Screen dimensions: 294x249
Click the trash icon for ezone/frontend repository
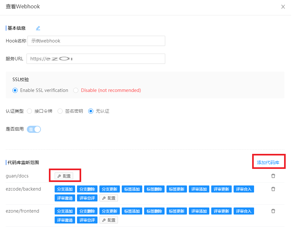pos(273,211)
